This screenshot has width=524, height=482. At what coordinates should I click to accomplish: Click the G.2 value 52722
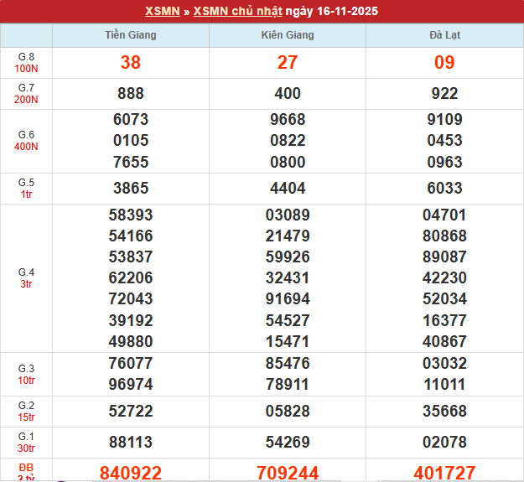pos(131,412)
